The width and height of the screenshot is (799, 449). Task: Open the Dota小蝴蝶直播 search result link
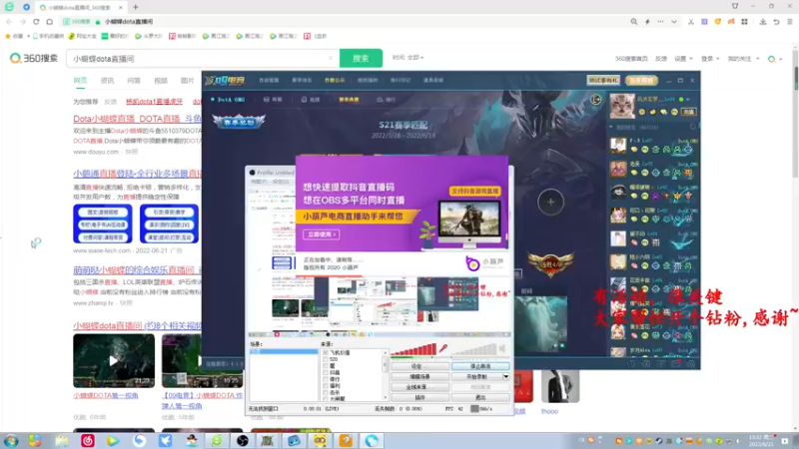point(137,119)
